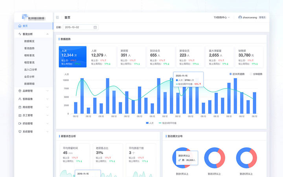Screen dimensions: 283x177
Task: Toggle the sidebar collapse hamburger icon
Action: pos(57,17)
